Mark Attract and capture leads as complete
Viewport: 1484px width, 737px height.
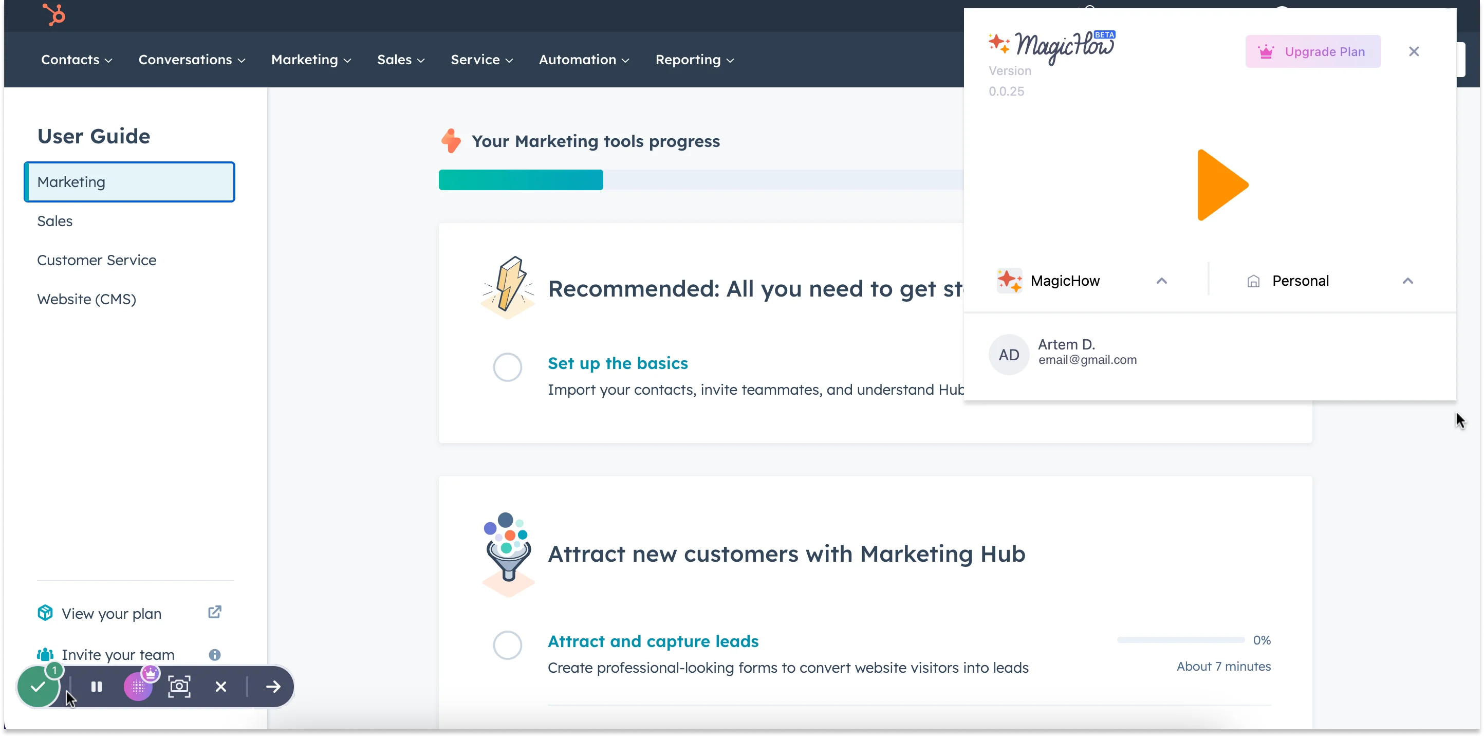[x=507, y=645]
